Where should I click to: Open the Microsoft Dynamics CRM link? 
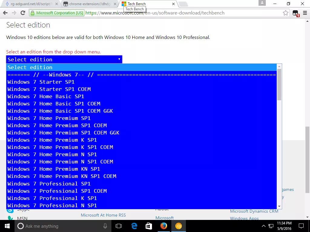coord(254,211)
